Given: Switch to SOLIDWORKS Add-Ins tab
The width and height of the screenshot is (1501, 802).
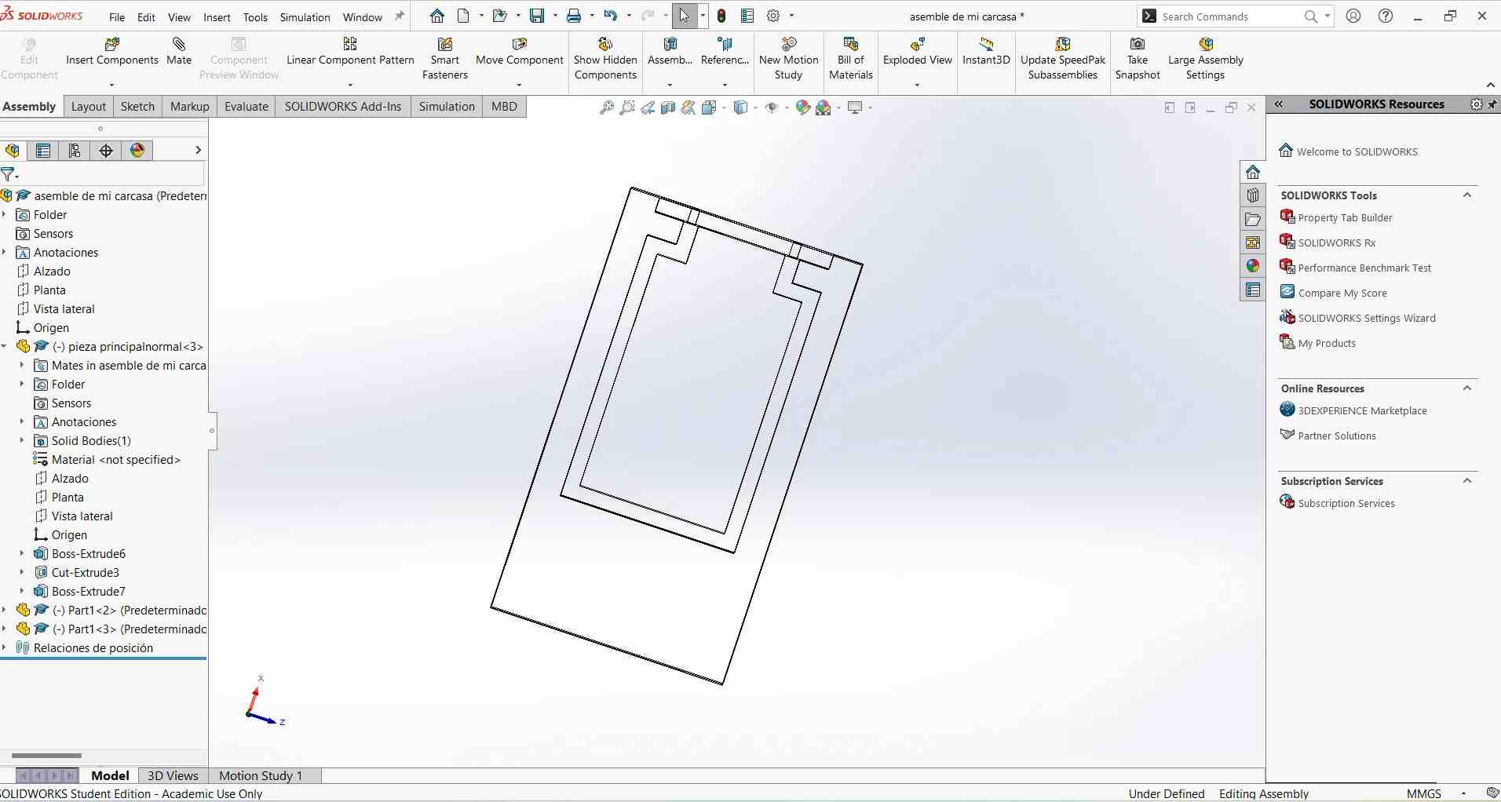Looking at the screenshot, I should pos(343,107).
